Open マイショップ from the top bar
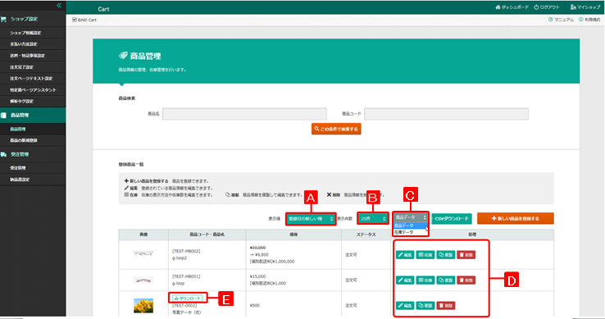The width and height of the screenshot is (605, 319). 585,7
